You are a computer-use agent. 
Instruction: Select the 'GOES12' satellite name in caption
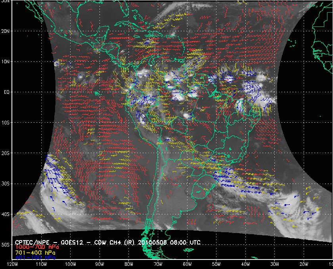pyautogui.click(x=72, y=242)
